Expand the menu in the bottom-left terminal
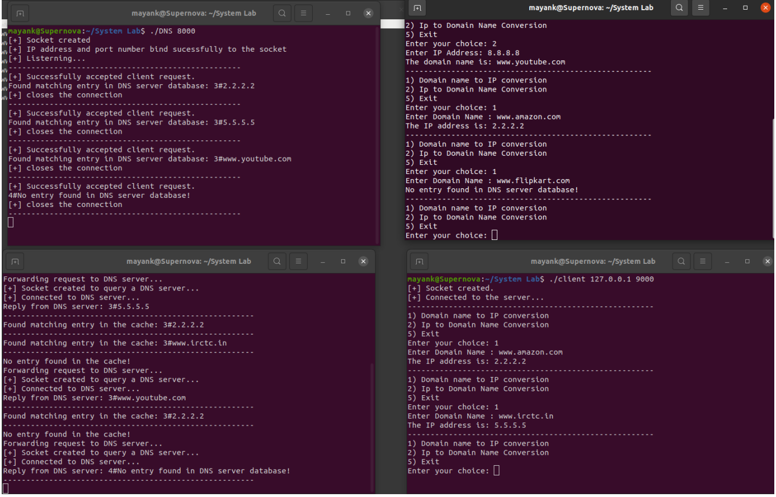The image size is (776, 497). click(x=298, y=261)
